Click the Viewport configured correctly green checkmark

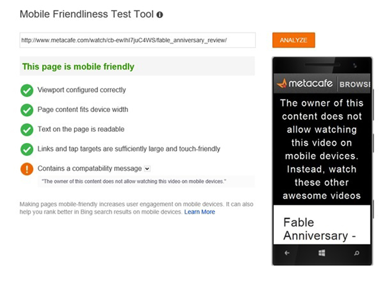click(x=27, y=91)
